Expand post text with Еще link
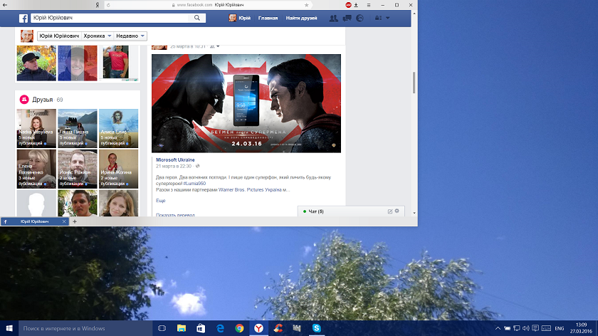Viewport: 598px width, 336px height. 161,201
